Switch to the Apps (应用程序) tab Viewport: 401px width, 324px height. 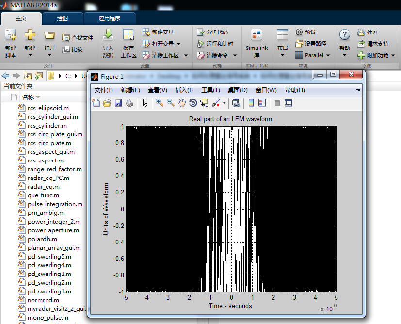(x=110, y=18)
